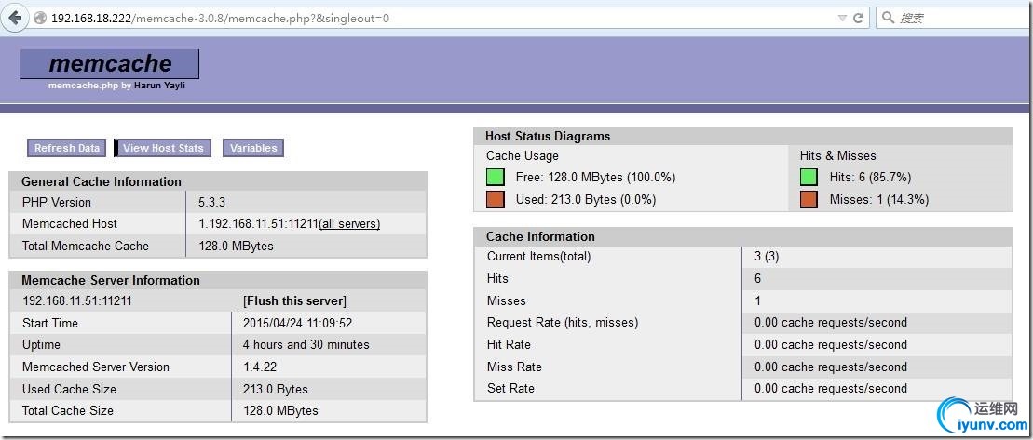Select PHP Version value 5.3.3
This screenshot has width=1033, height=440.
212,202
